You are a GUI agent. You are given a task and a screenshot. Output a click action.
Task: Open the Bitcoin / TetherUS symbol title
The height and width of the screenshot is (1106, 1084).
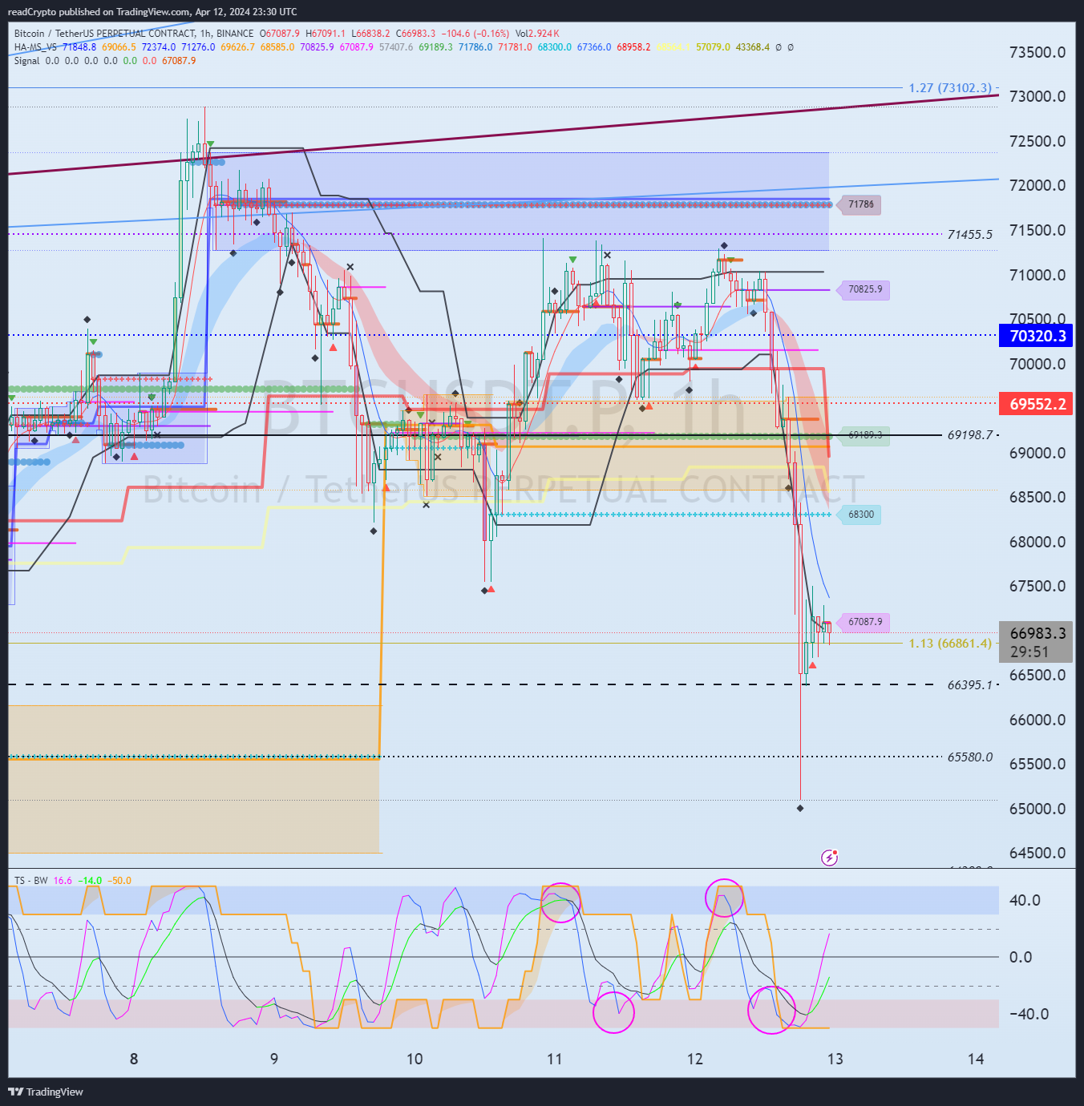[x=134, y=34]
